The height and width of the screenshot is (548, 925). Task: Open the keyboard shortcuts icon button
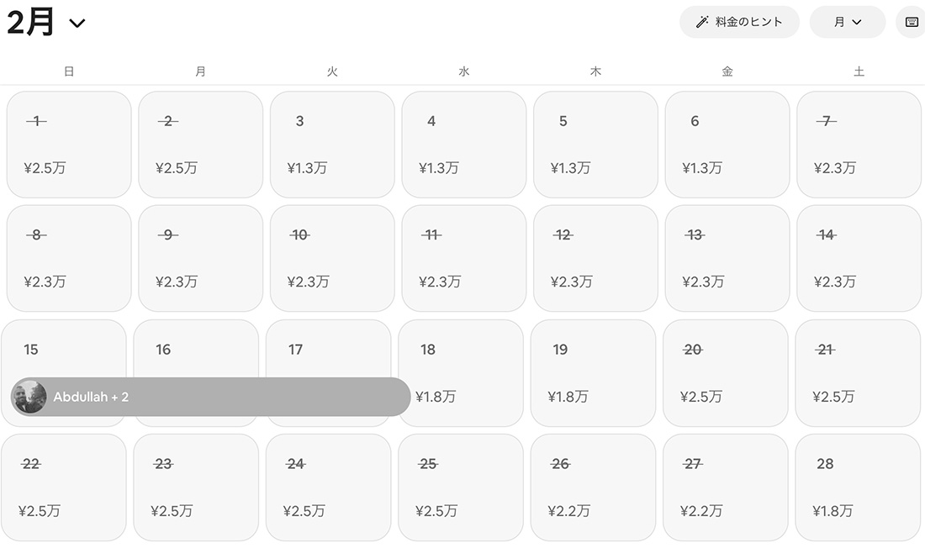click(x=912, y=22)
